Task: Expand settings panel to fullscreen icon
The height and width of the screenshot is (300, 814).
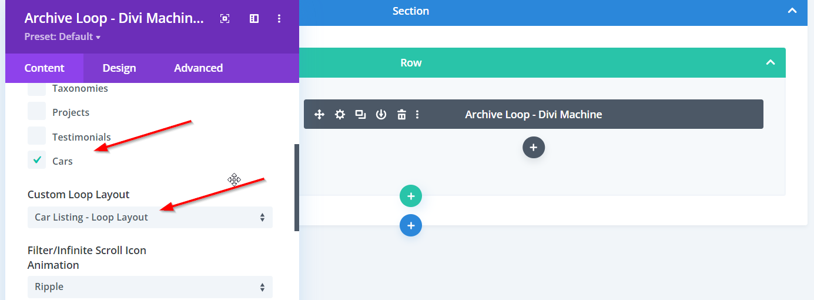Action: tap(225, 19)
